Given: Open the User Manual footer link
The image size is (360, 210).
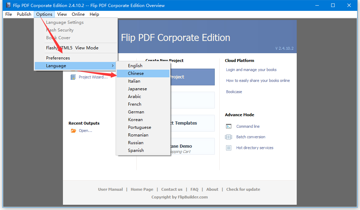Looking at the screenshot, I should (x=110, y=189).
